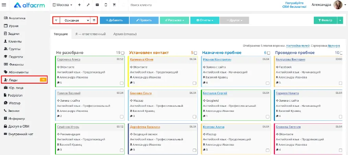
Task: Click the 19 badge next to Лиды
Action: (x=43, y=80)
